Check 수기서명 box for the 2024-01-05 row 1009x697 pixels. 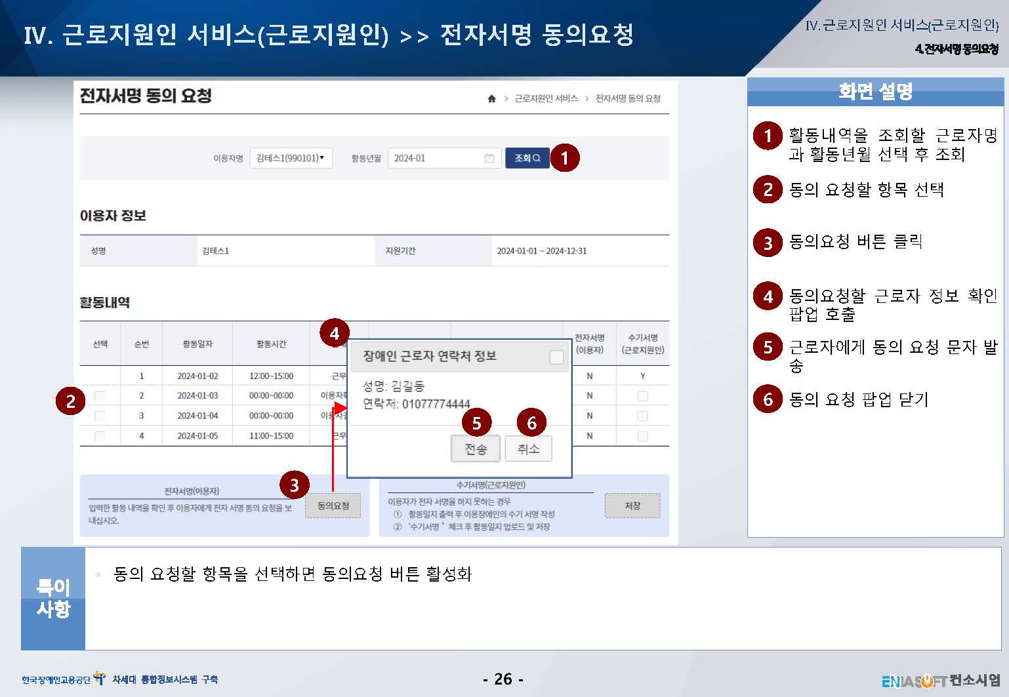coord(642,436)
